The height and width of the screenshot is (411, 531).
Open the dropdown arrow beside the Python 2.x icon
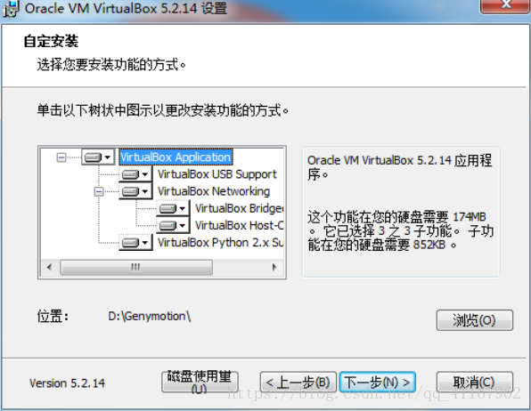(145, 243)
